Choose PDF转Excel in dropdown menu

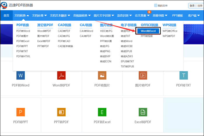23,41
